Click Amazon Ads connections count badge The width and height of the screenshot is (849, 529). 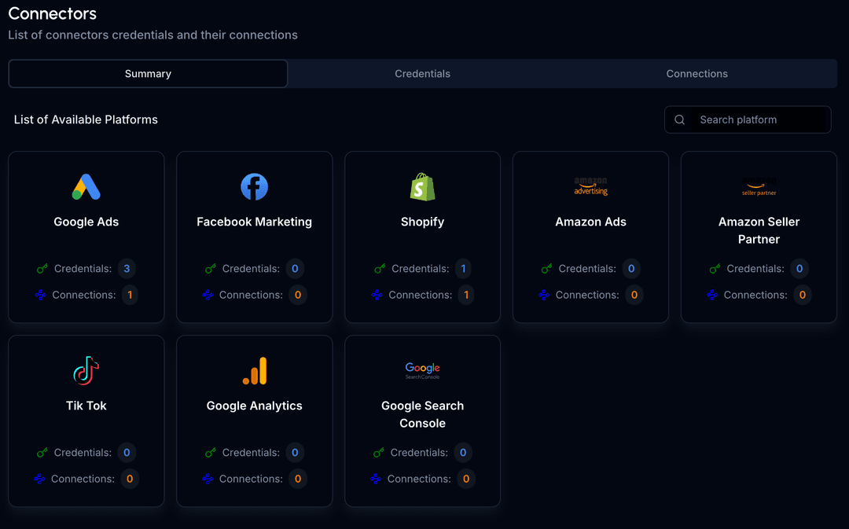634,295
